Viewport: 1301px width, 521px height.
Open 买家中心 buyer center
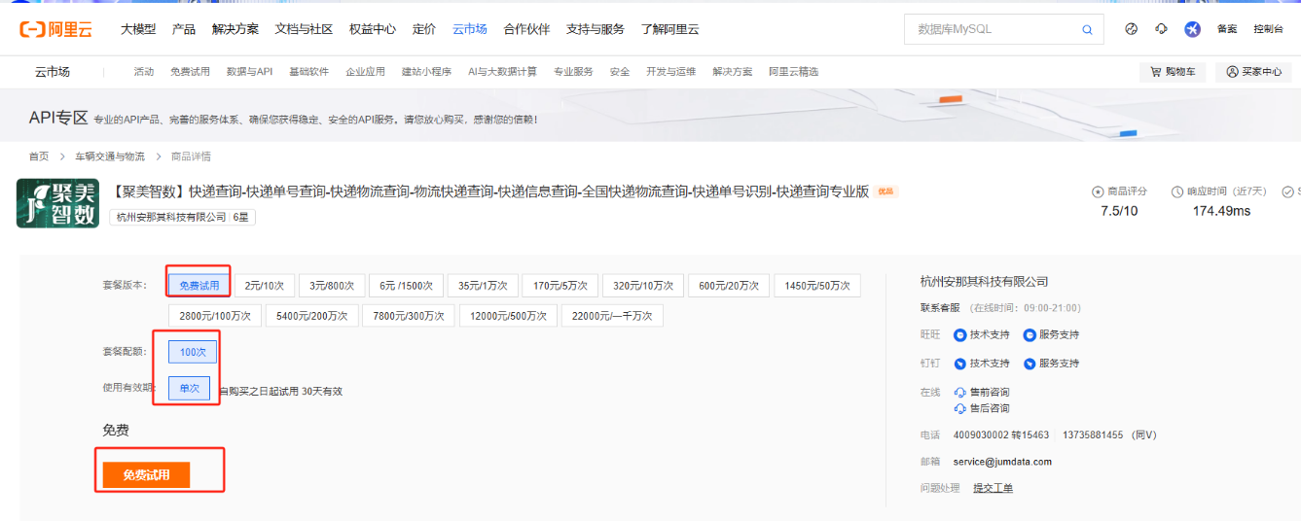coord(1253,72)
